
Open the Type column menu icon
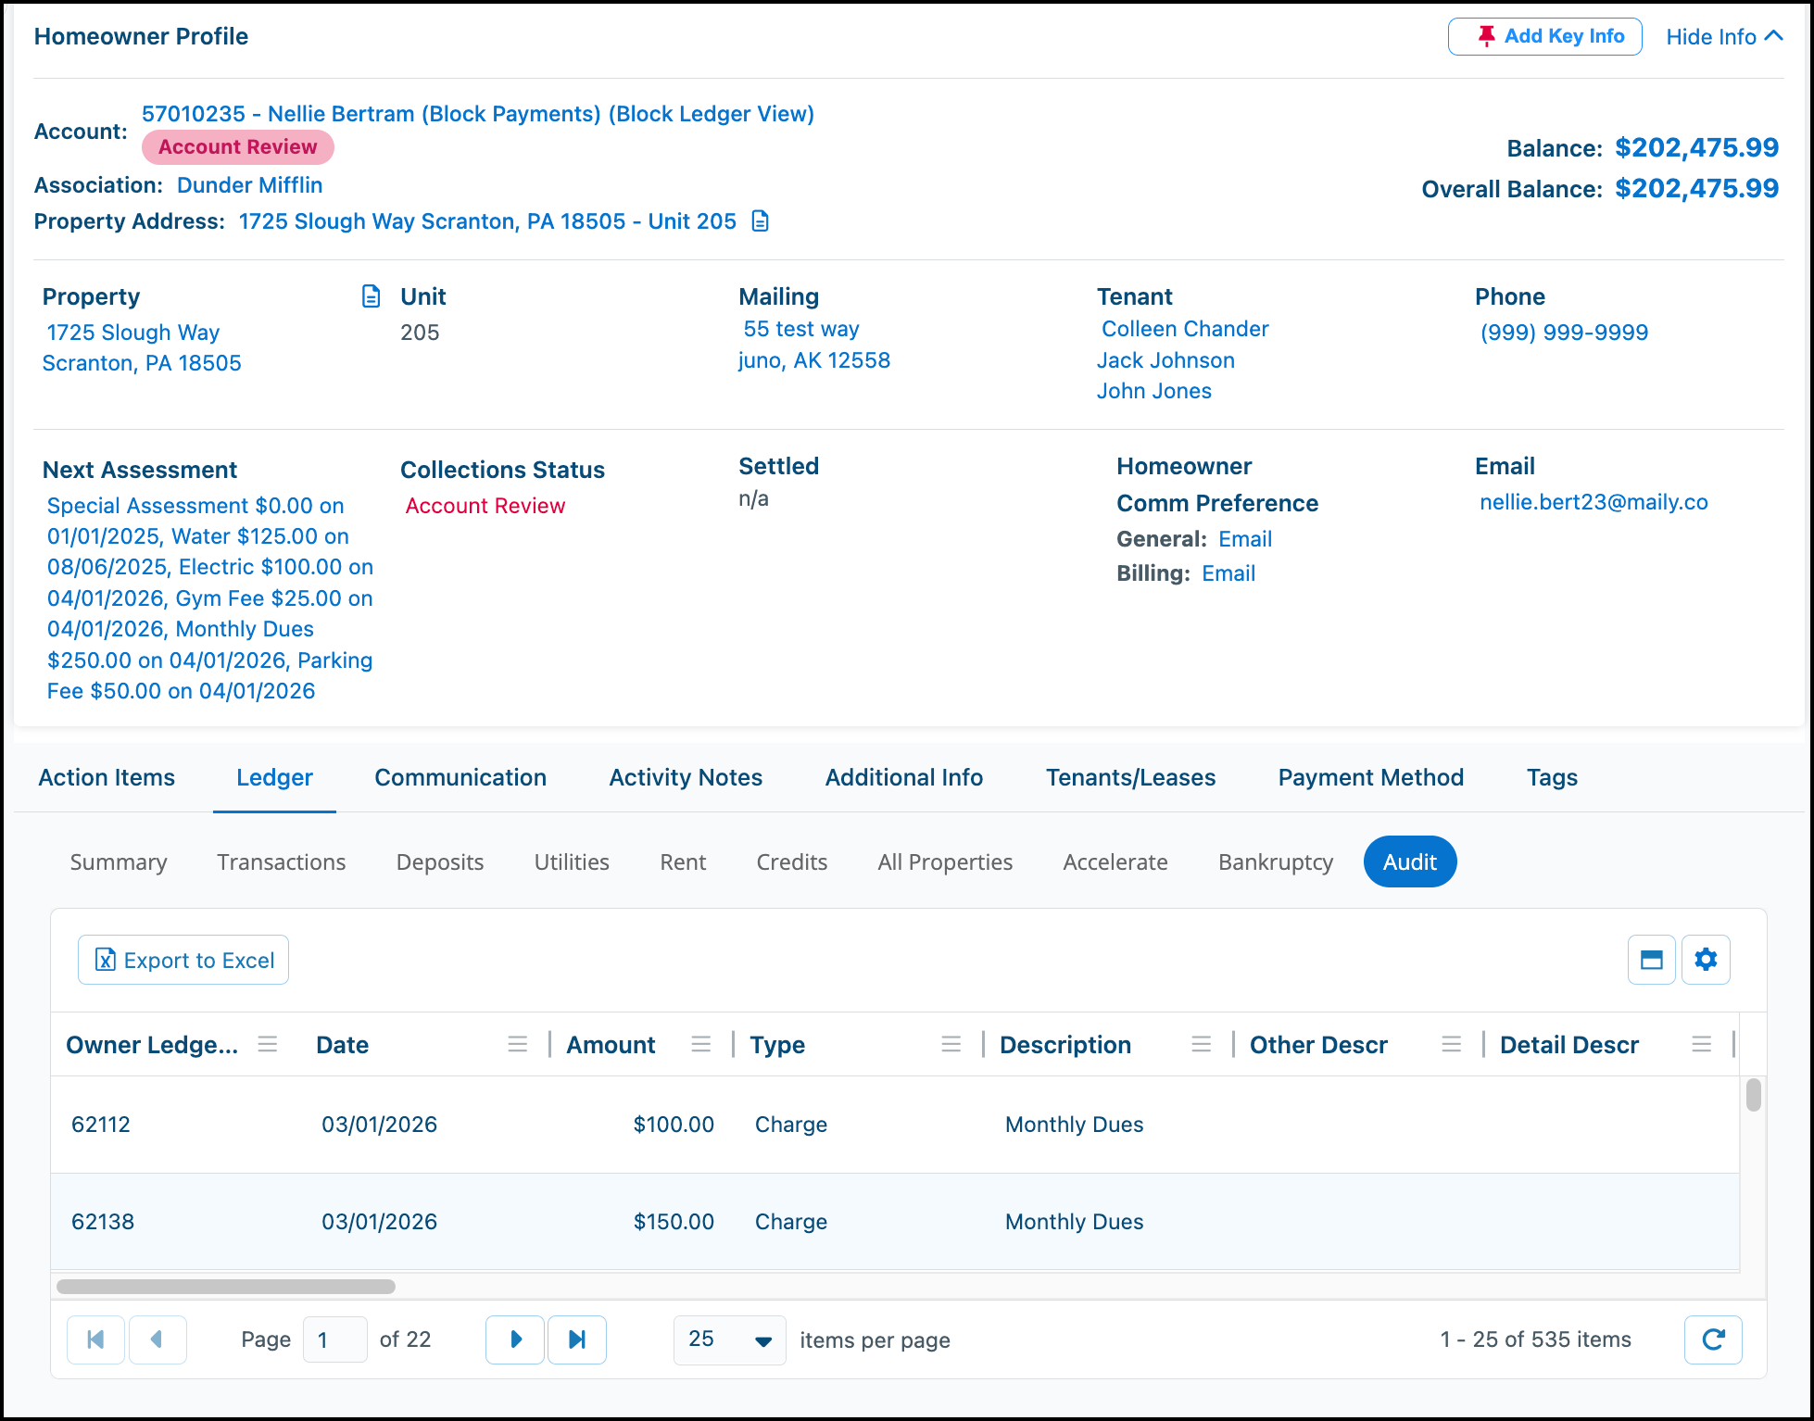951,1045
